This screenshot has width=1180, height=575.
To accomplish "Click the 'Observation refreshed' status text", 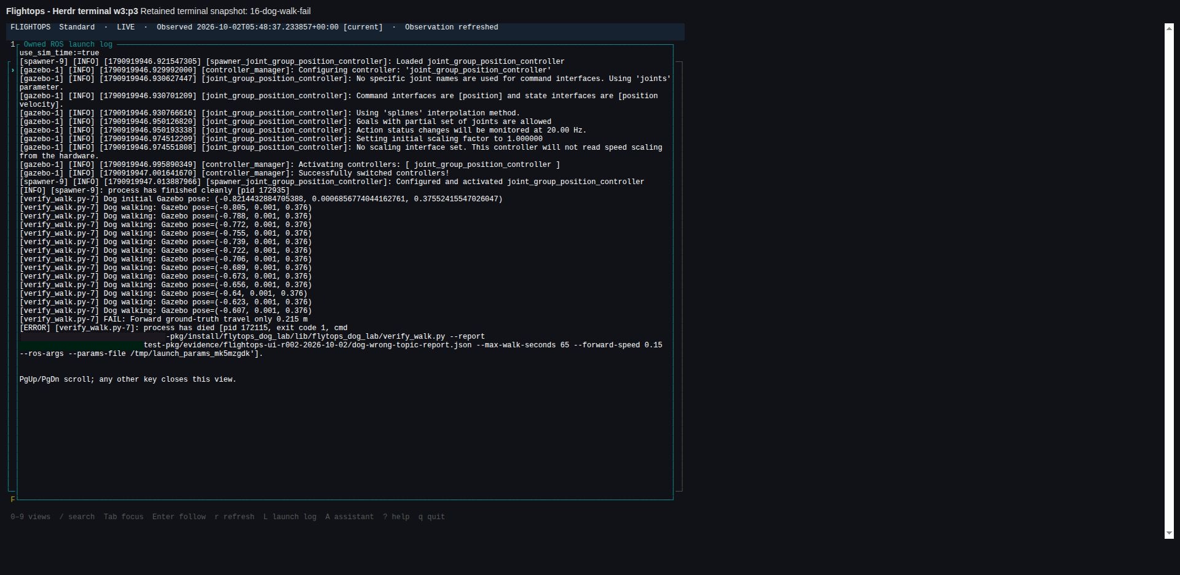I will coord(452,27).
